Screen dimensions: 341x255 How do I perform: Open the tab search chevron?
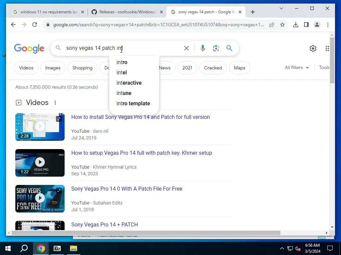coord(281,8)
